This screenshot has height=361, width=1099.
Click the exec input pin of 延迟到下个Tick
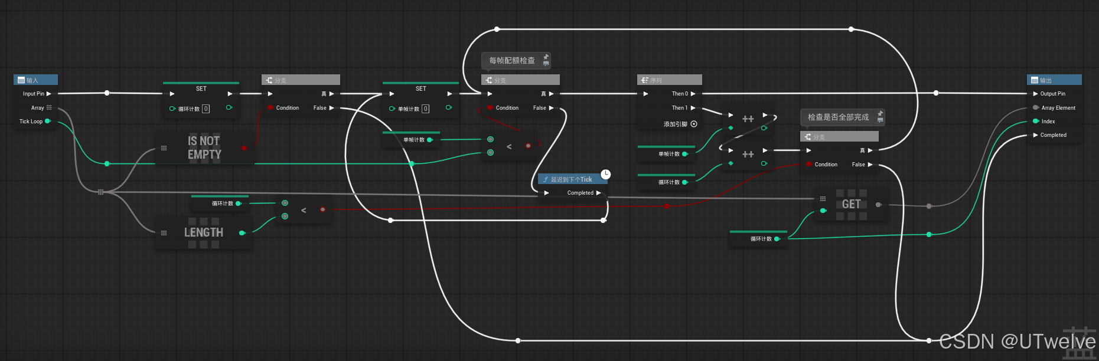click(x=546, y=193)
